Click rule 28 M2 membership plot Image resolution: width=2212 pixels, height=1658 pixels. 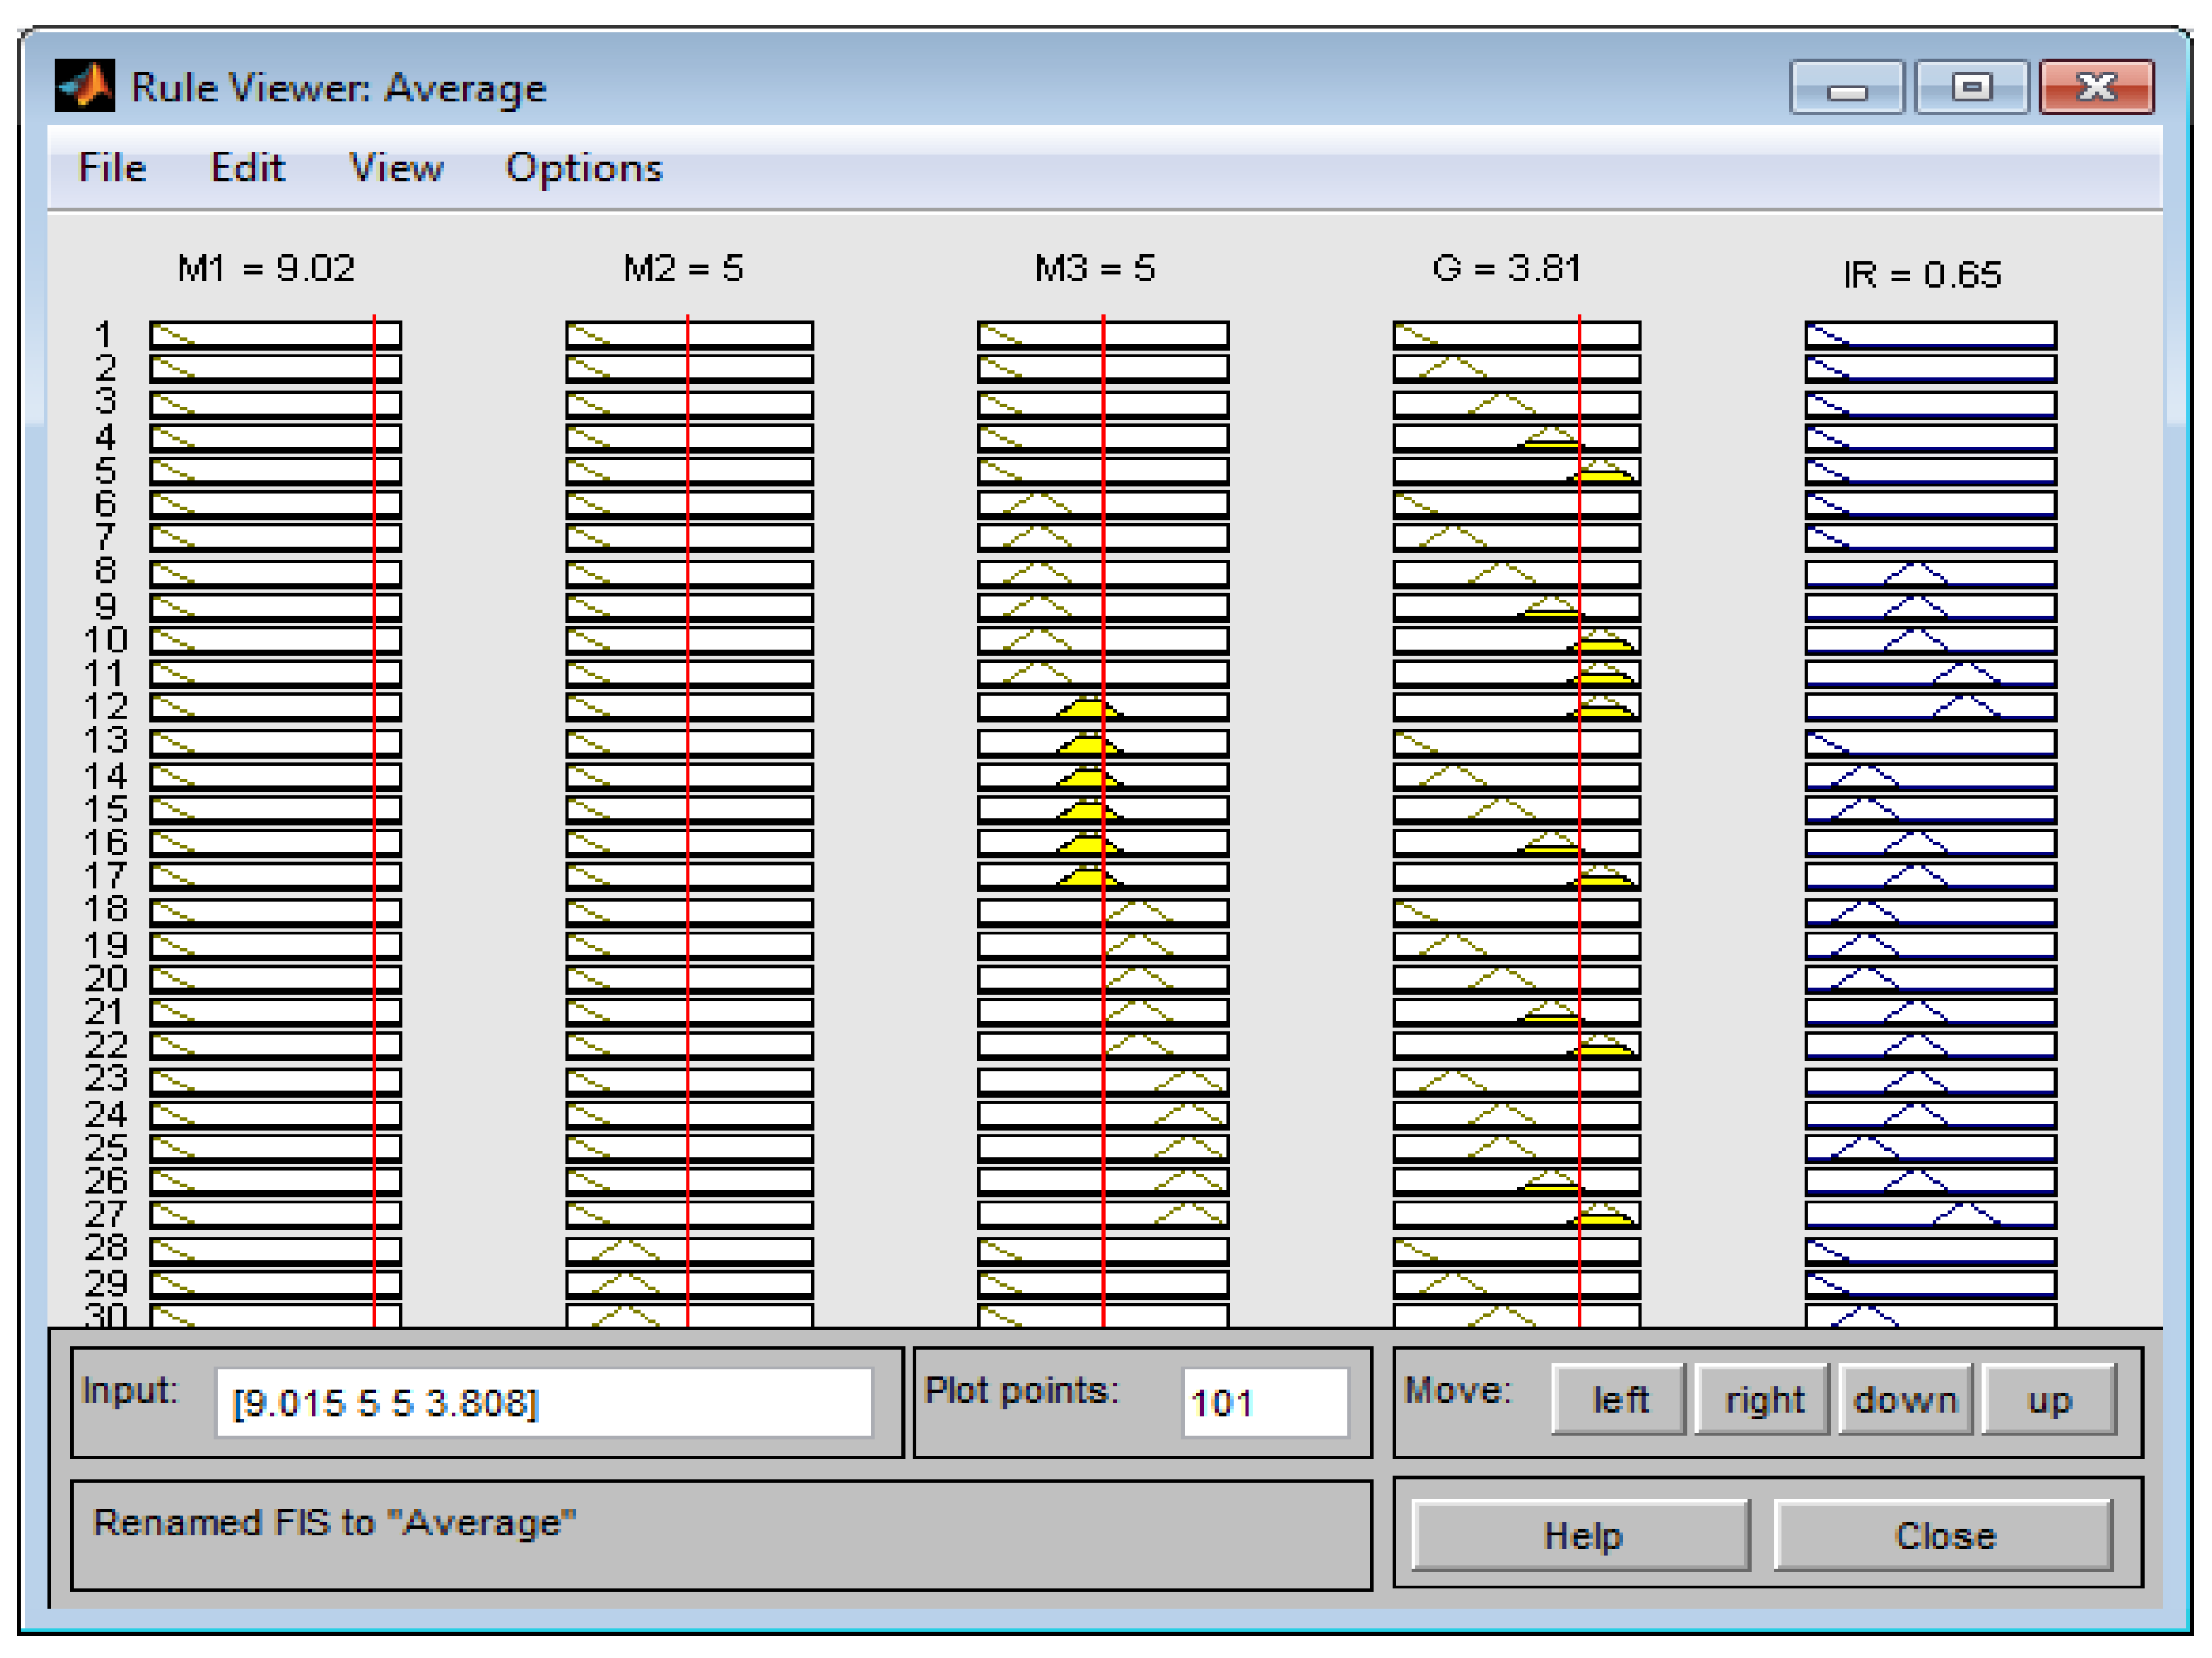(x=689, y=1251)
